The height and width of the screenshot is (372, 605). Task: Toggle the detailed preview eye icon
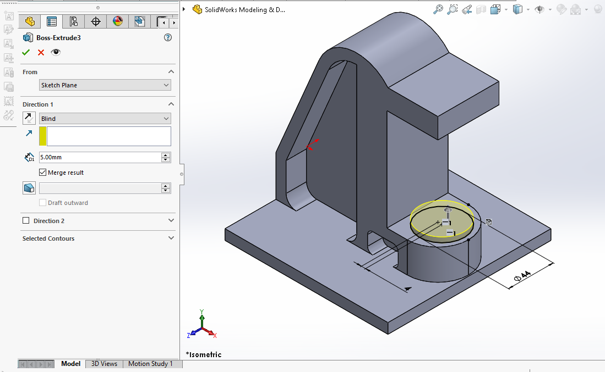click(x=56, y=52)
